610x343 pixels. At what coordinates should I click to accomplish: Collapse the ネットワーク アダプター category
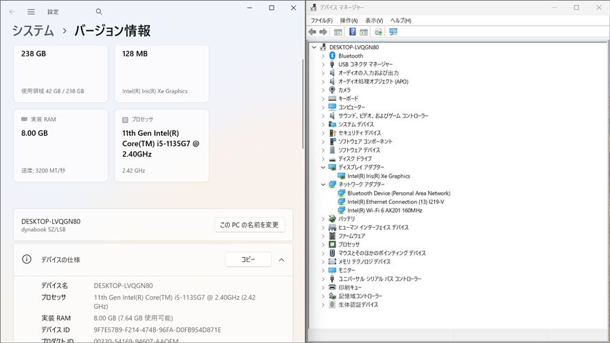click(x=323, y=185)
